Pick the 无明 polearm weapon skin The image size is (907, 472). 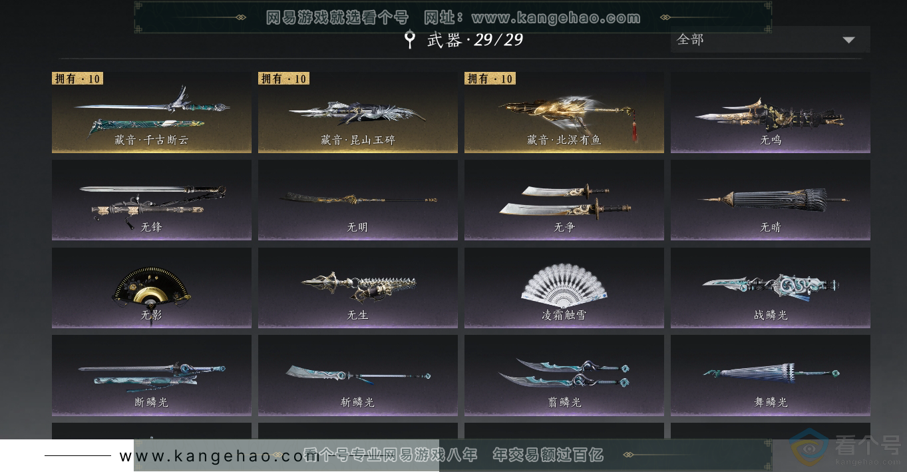click(358, 200)
